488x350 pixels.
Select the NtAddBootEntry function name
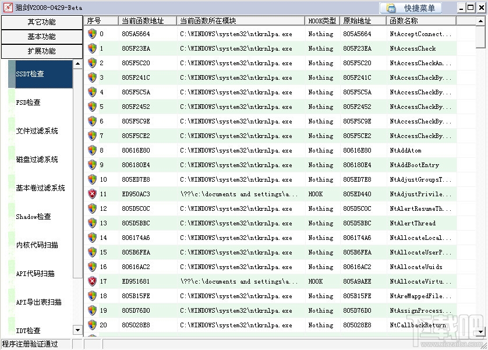(x=414, y=165)
